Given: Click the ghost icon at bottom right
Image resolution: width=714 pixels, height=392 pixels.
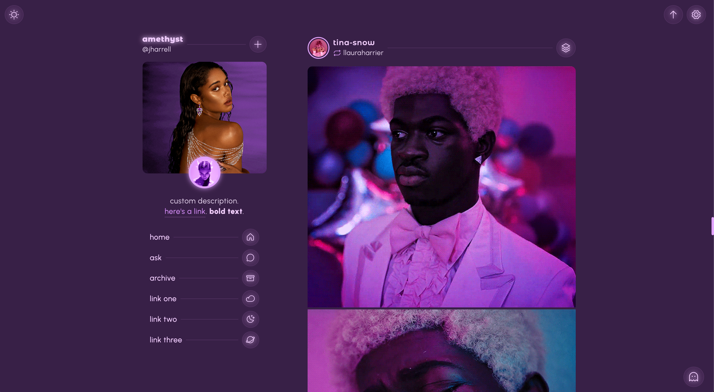Looking at the screenshot, I should pyautogui.click(x=694, y=377).
